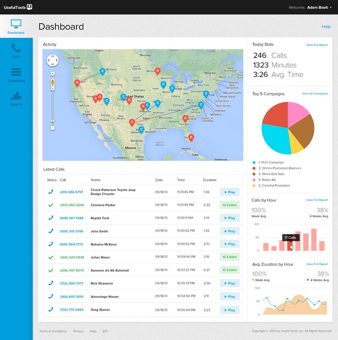Viewport: 338px width, 340px height.
Task: Open phone number (201) 686-5797
Action: [71, 192]
